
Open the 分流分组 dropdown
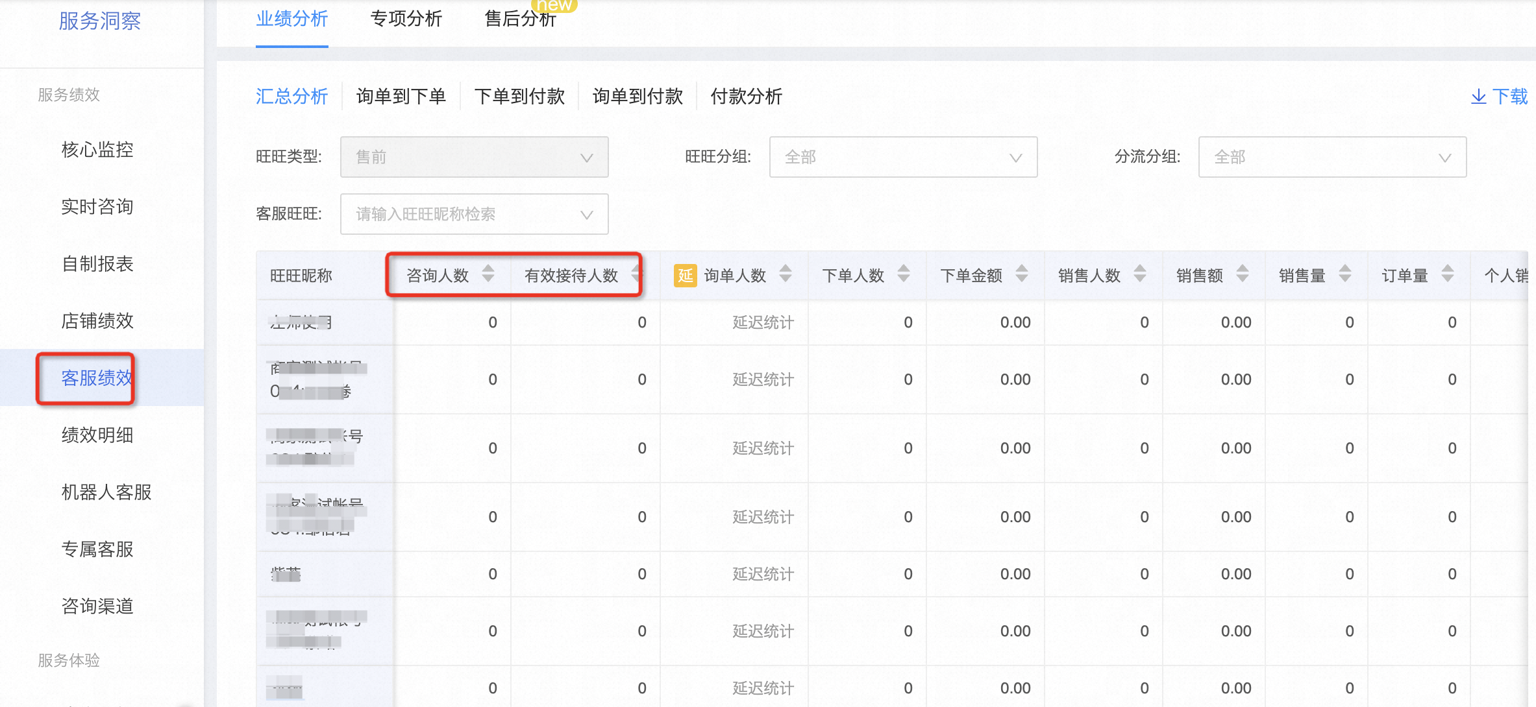(x=1332, y=157)
